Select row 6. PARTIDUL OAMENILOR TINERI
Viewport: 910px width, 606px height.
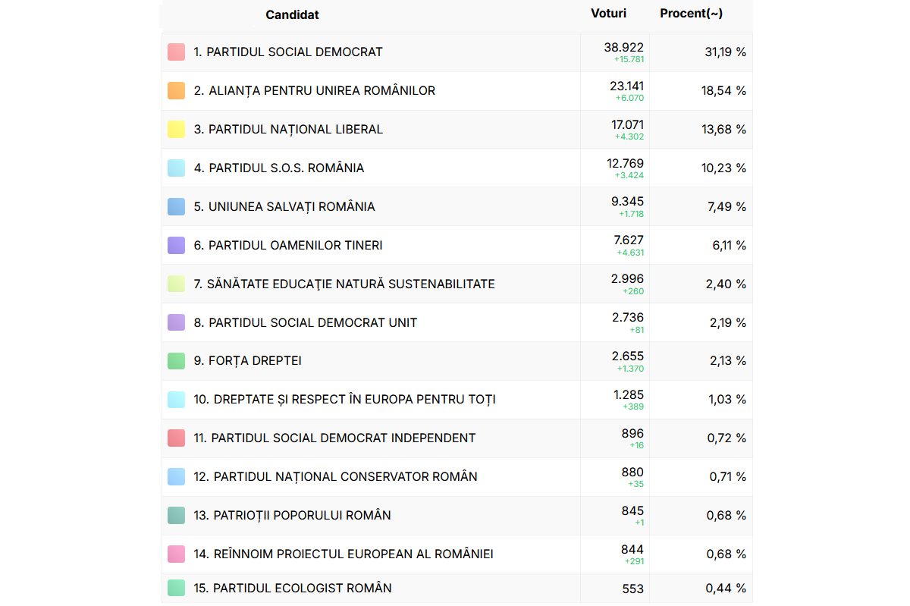pos(457,246)
